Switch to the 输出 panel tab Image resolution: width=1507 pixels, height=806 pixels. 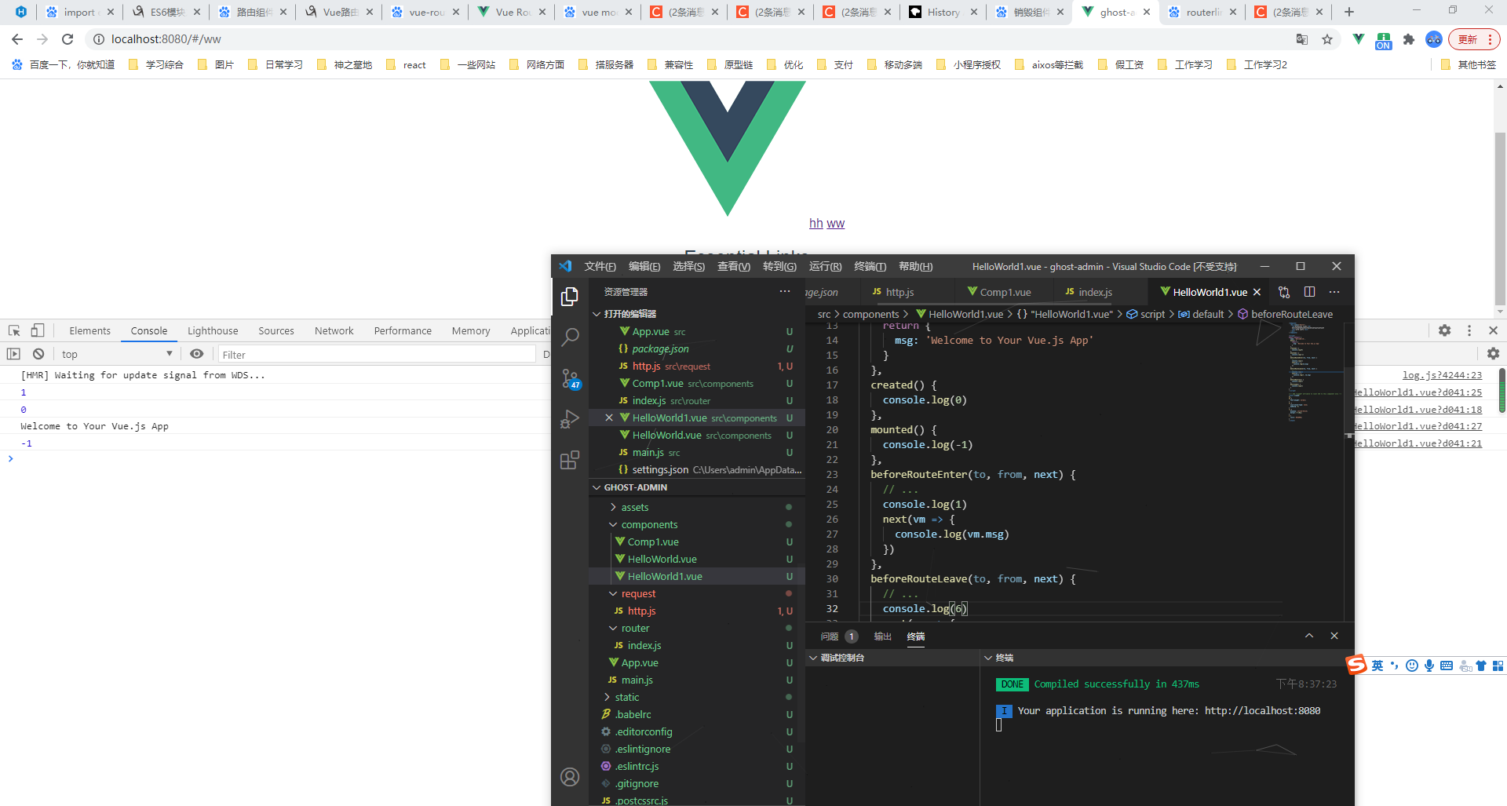[x=883, y=636]
